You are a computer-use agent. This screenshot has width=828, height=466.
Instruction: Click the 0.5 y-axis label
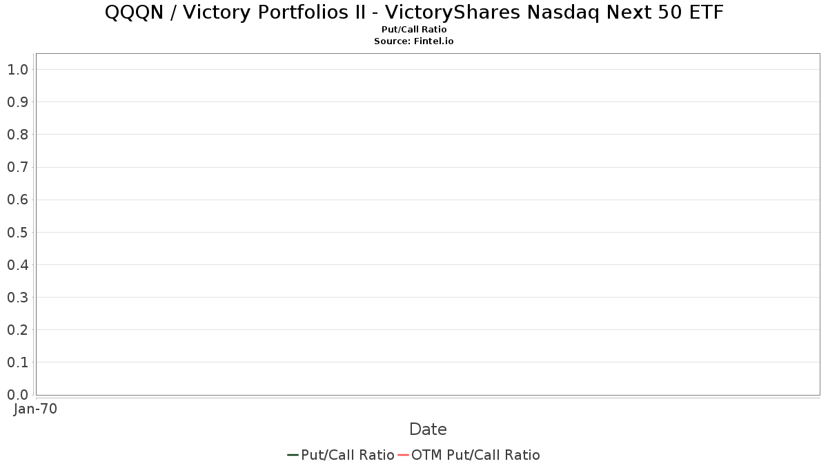[x=17, y=232]
